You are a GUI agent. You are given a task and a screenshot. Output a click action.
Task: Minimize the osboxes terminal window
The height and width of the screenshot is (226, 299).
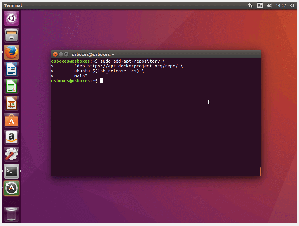pyautogui.click(x=61, y=54)
